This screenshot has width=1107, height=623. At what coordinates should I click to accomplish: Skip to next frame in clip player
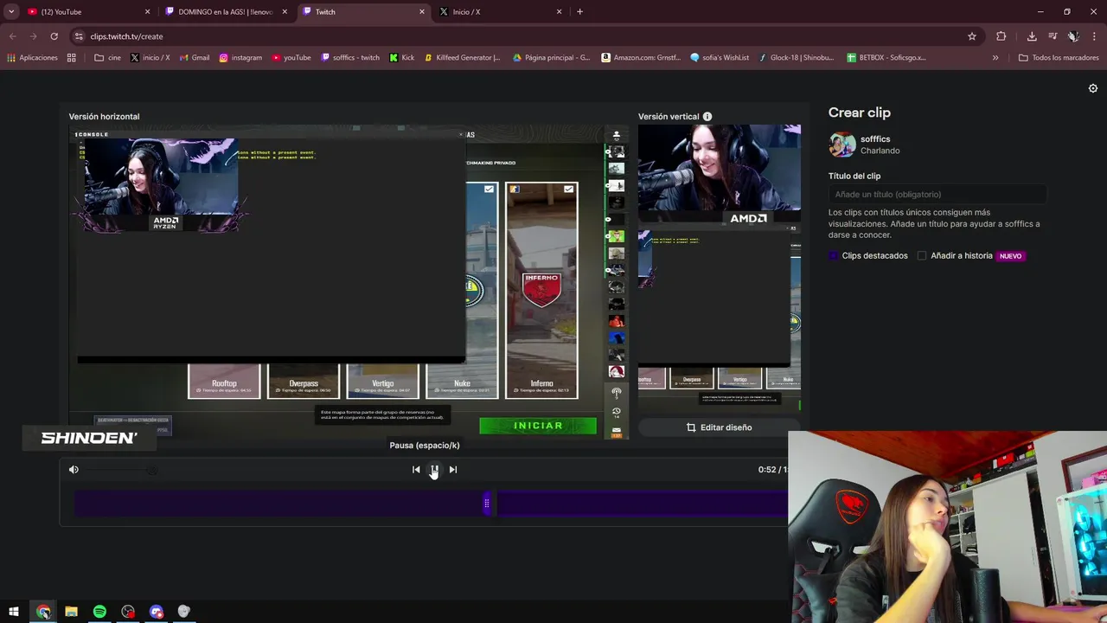[x=452, y=470]
